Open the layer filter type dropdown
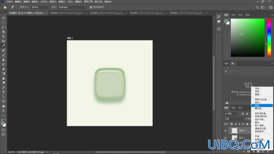 click(x=231, y=114)
